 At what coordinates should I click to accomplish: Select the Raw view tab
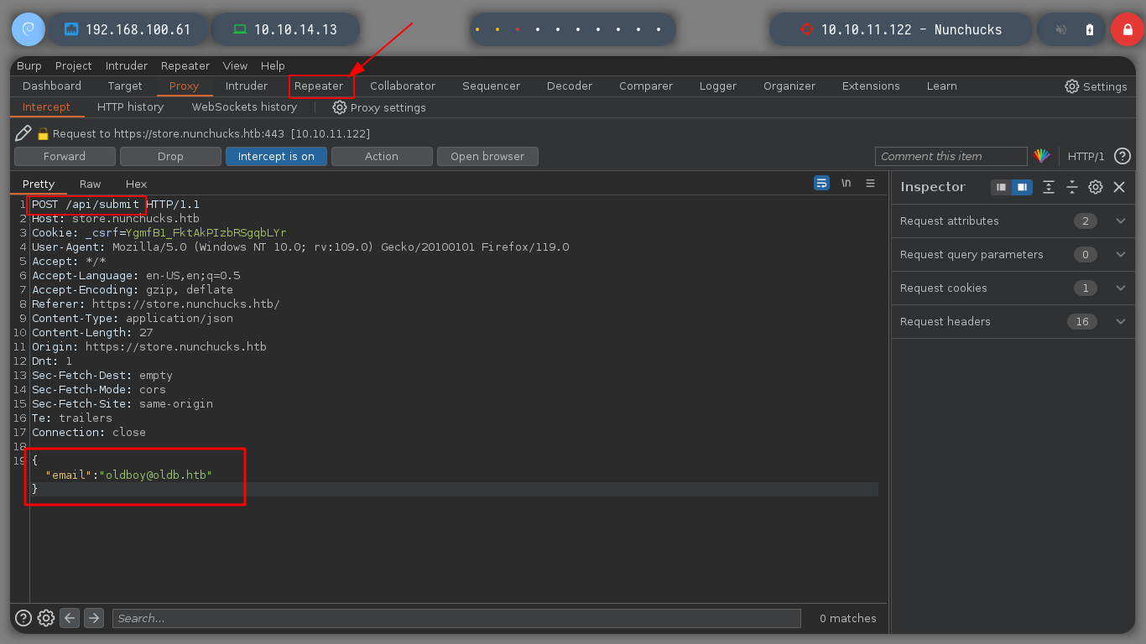pyautogui.click(x=90, y=184)
